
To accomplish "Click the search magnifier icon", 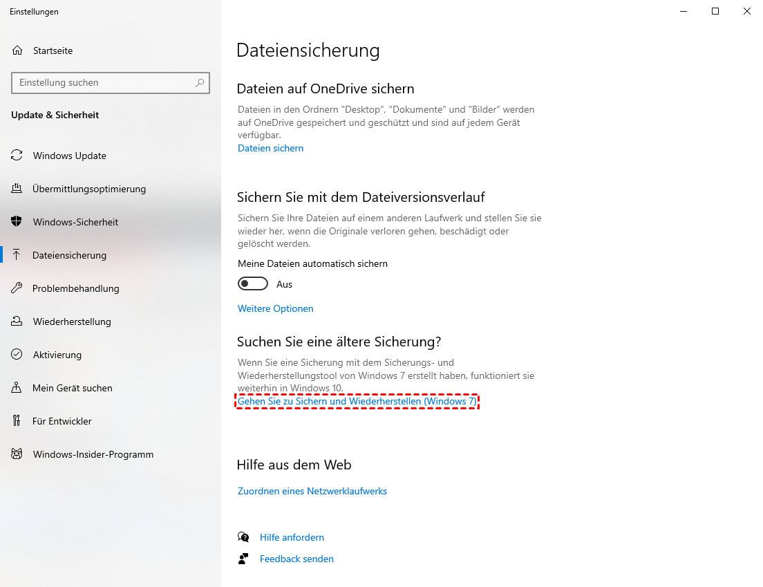I will pos(200,83).
